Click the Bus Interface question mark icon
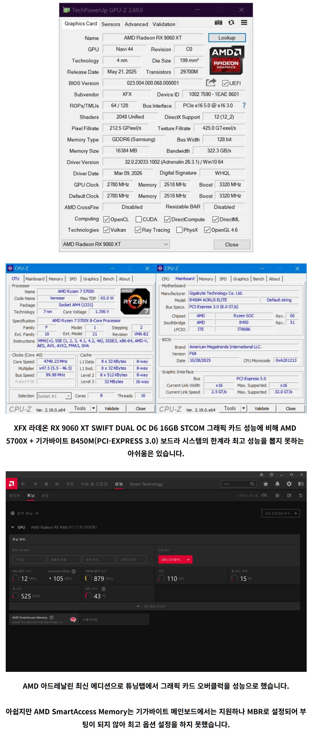This screenshot has width=313, height=732. tap(244, 106)
